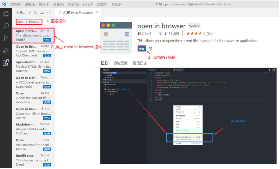Open Run and Debug view

point(6,51)
